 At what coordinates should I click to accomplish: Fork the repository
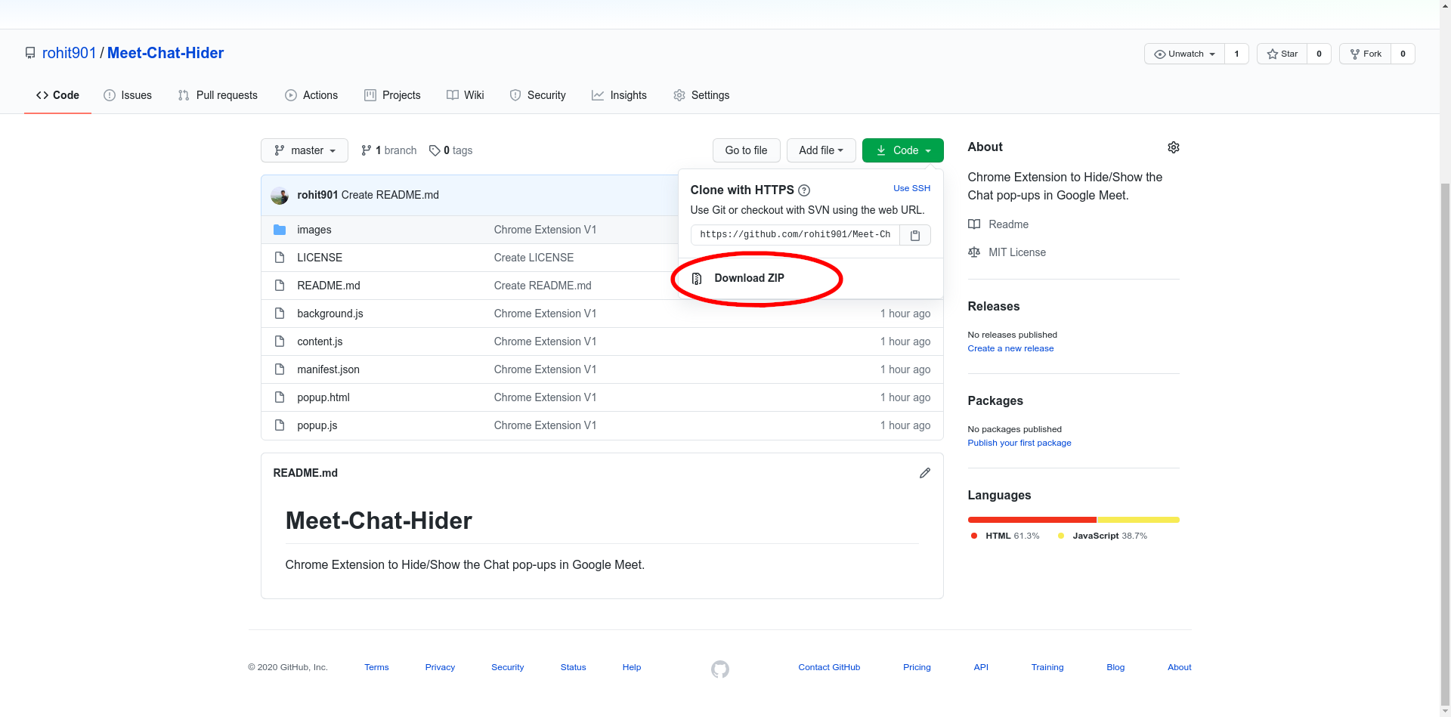tap(1366, 54)
